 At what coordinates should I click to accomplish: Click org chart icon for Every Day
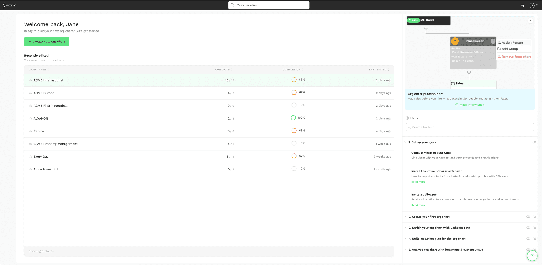coord(30,156)
